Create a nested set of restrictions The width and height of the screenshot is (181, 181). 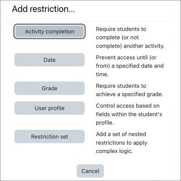pyautogui.click(x=49, y=137)
